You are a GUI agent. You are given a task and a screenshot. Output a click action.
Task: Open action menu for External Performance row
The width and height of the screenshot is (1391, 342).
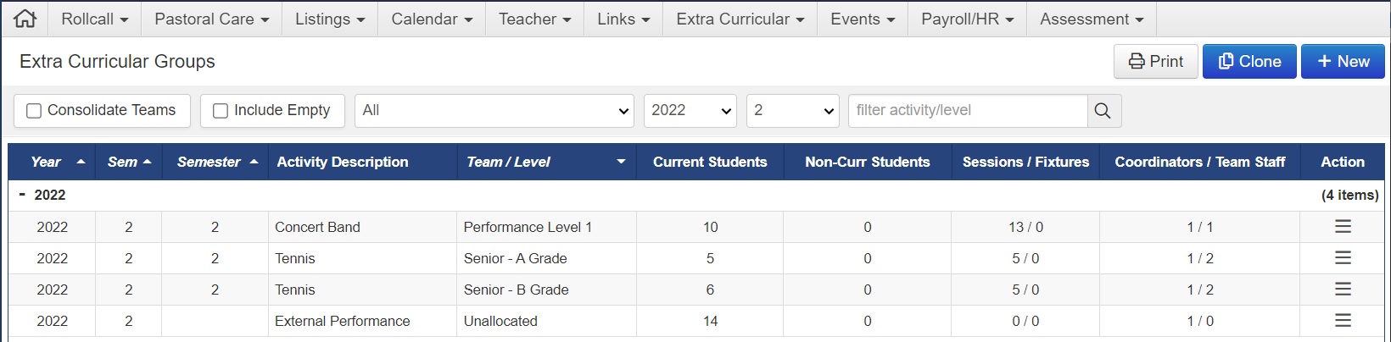pyautogui.click(x=1343, y=321)
